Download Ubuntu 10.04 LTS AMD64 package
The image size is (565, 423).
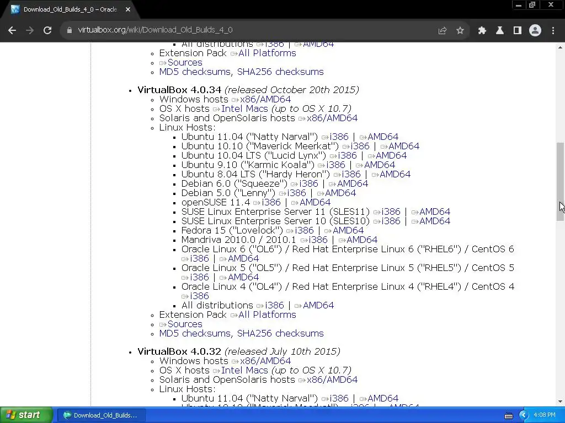pos(391,155)
